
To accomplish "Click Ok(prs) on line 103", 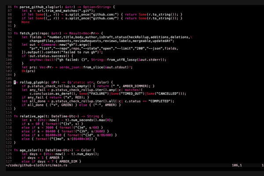I will point(29,71).
